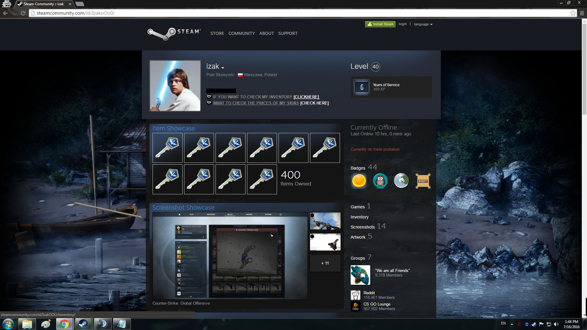Open the owl badge
Image resolution: width=587 pixels, height=330 pixels.
[x=380, y=181]
